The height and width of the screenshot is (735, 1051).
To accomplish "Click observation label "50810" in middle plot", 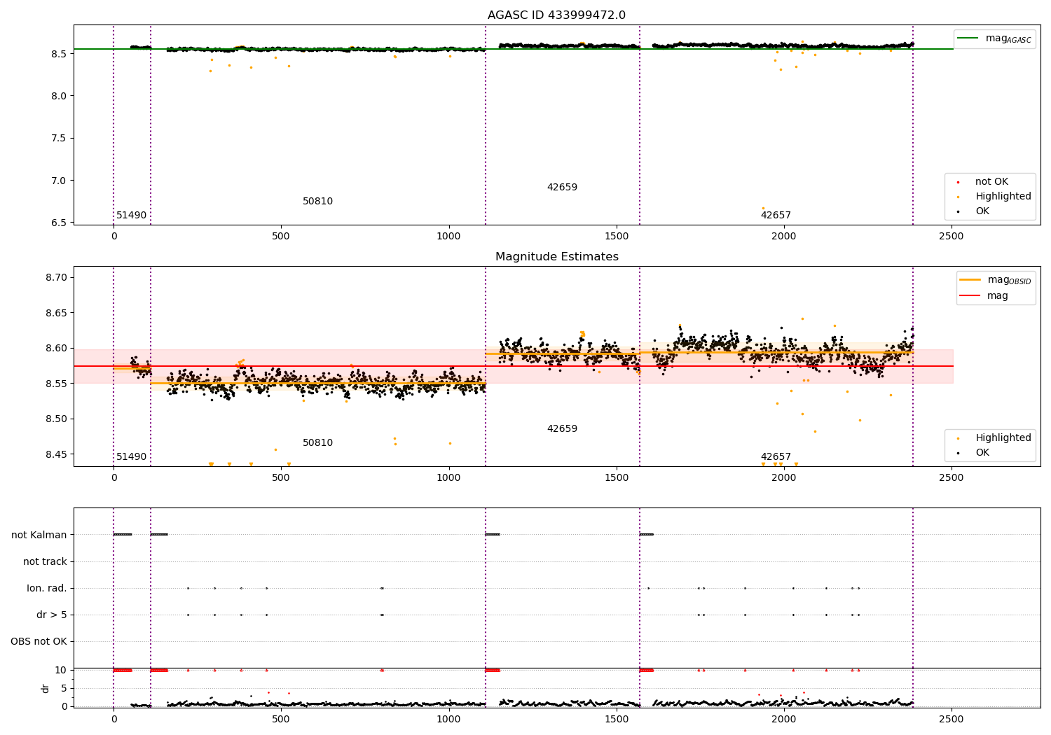I will [x=317, y=443].
